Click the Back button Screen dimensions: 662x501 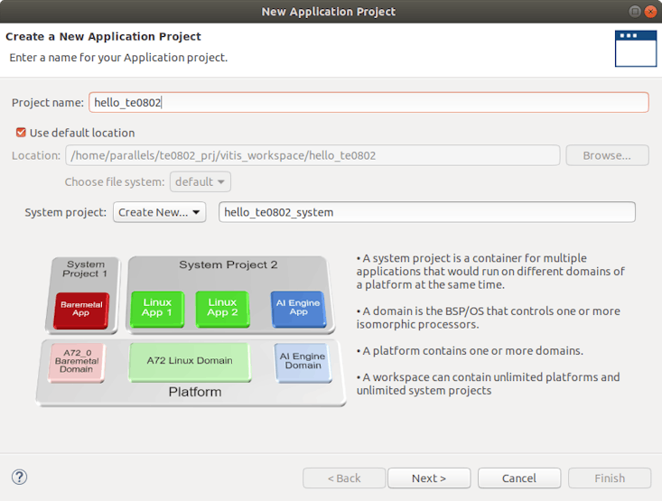343,478
